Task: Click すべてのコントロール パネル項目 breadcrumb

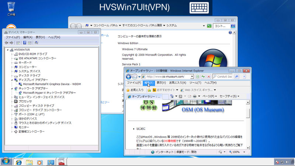Action: click(x=142, y=25)
